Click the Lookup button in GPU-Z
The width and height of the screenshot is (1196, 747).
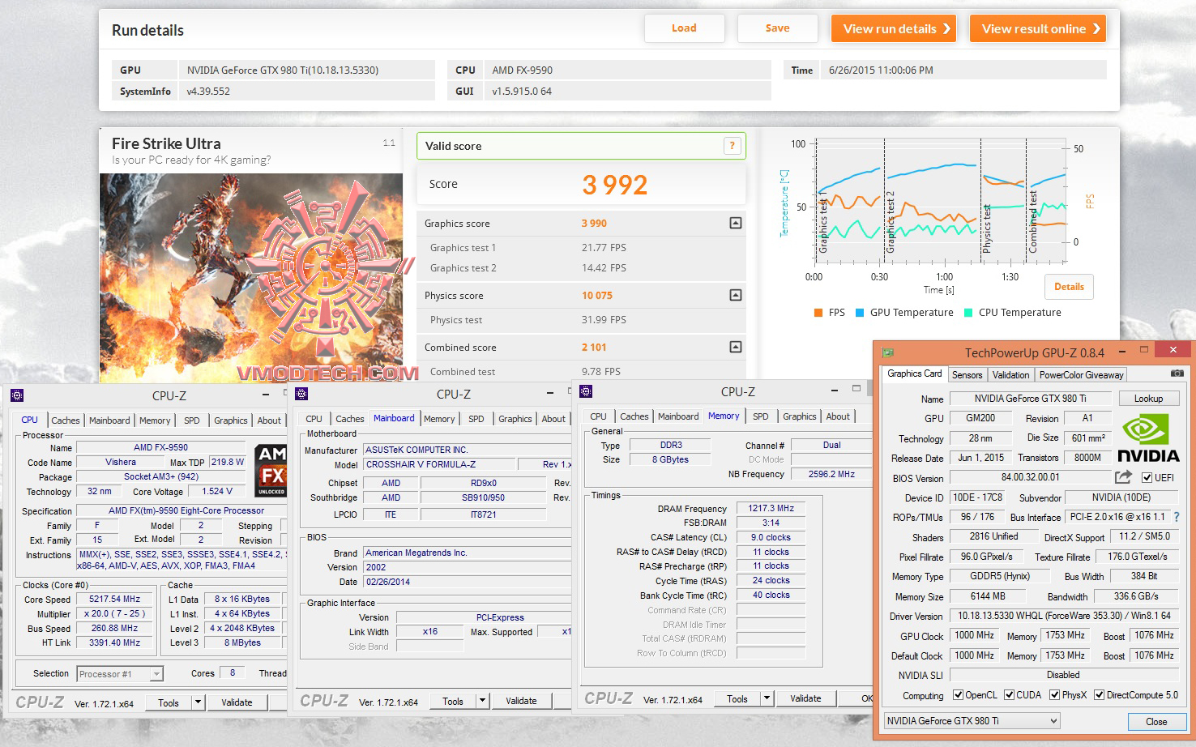coord(1148,398)
